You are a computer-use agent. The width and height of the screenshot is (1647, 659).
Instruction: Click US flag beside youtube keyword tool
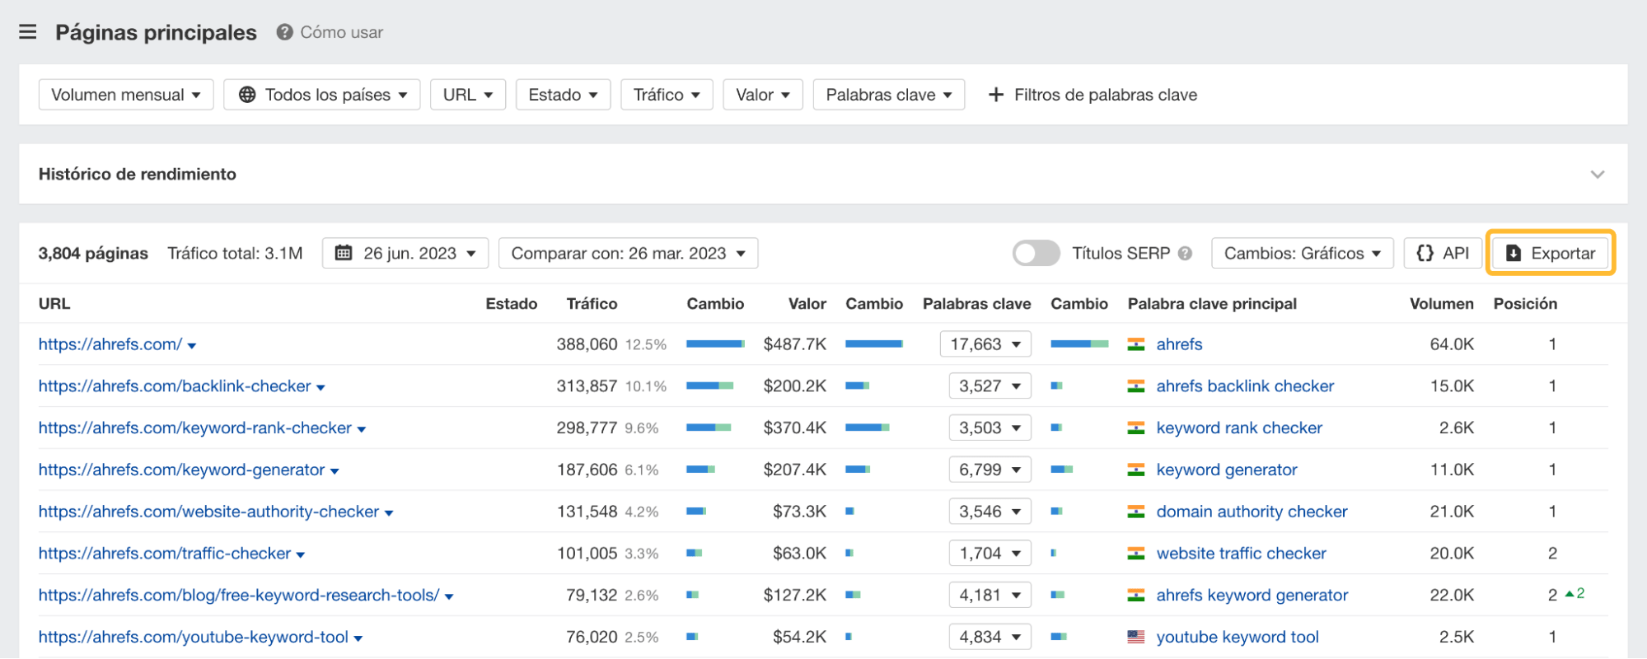[1136, 637]
